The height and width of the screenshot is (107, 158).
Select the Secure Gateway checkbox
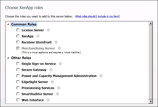[x=18, y=70]
